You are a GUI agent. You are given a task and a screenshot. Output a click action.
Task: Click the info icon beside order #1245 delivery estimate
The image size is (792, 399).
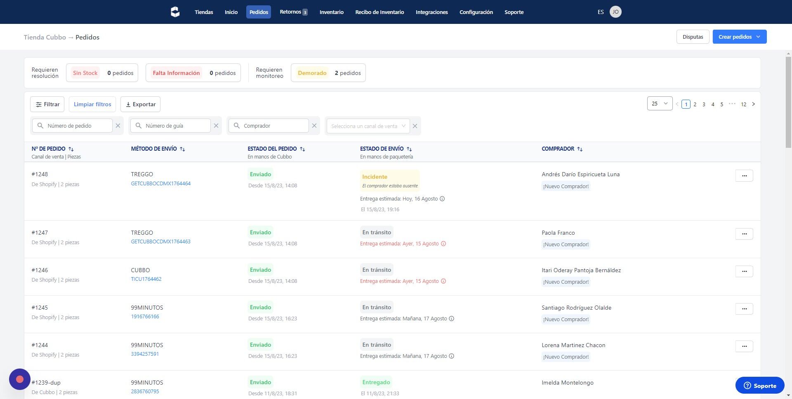pyautogui.click(x=451, y=318)
